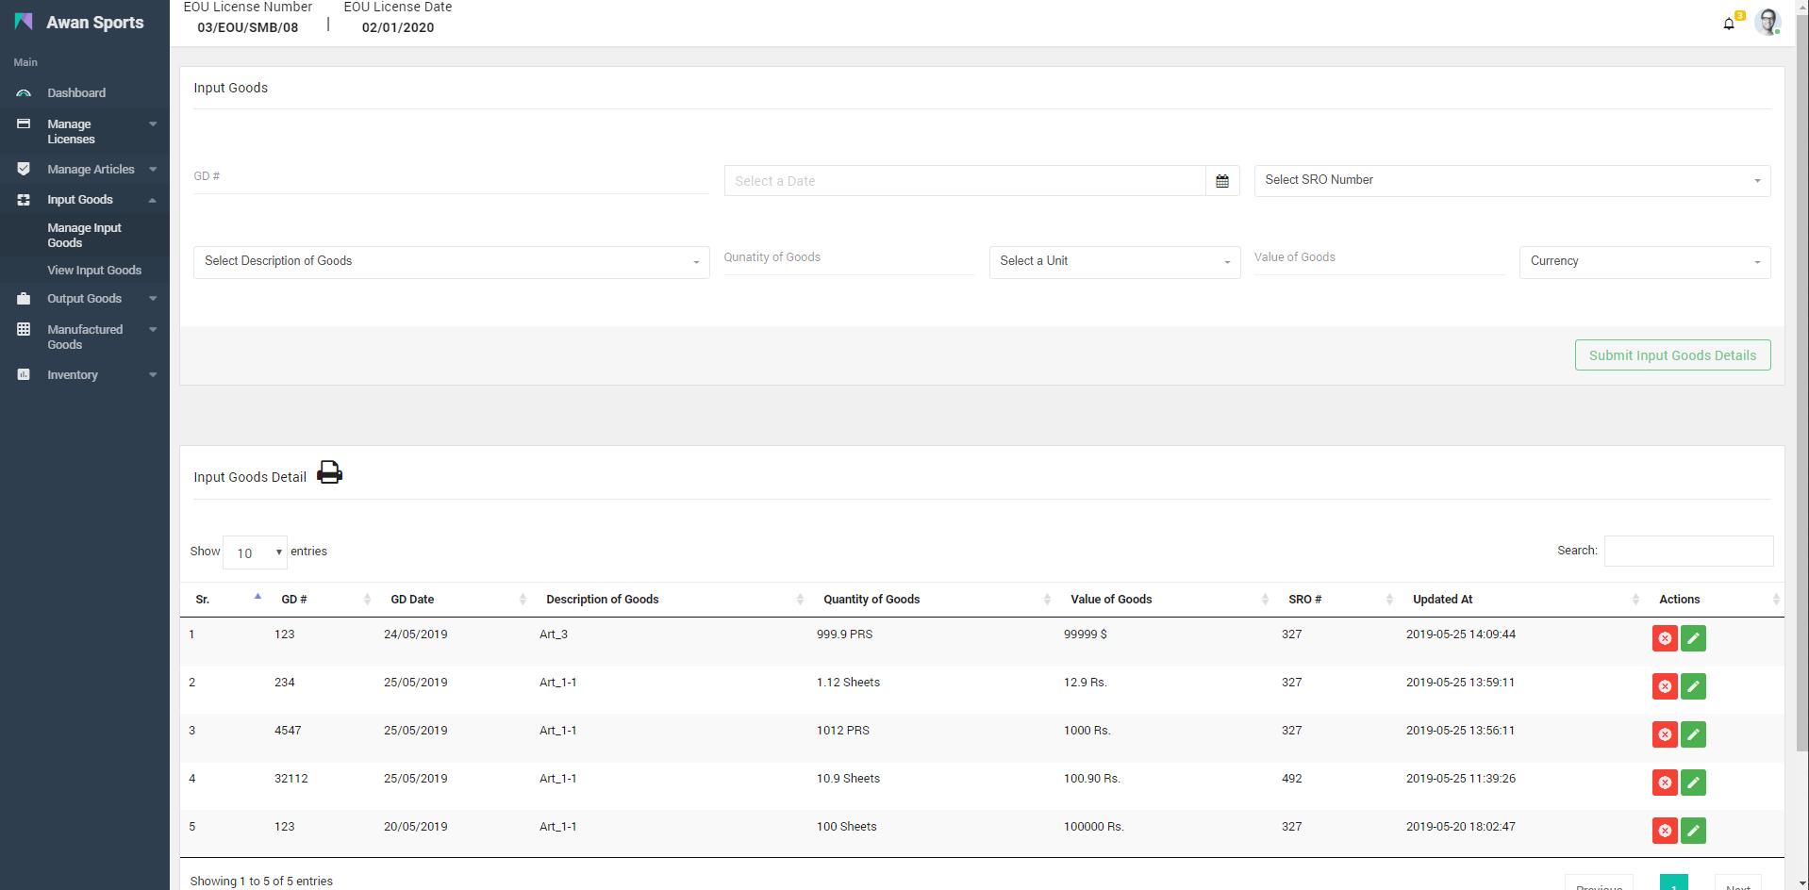Click the Quantity of Goods input
Screen dimensions: 1809x890
click(849, 258)
